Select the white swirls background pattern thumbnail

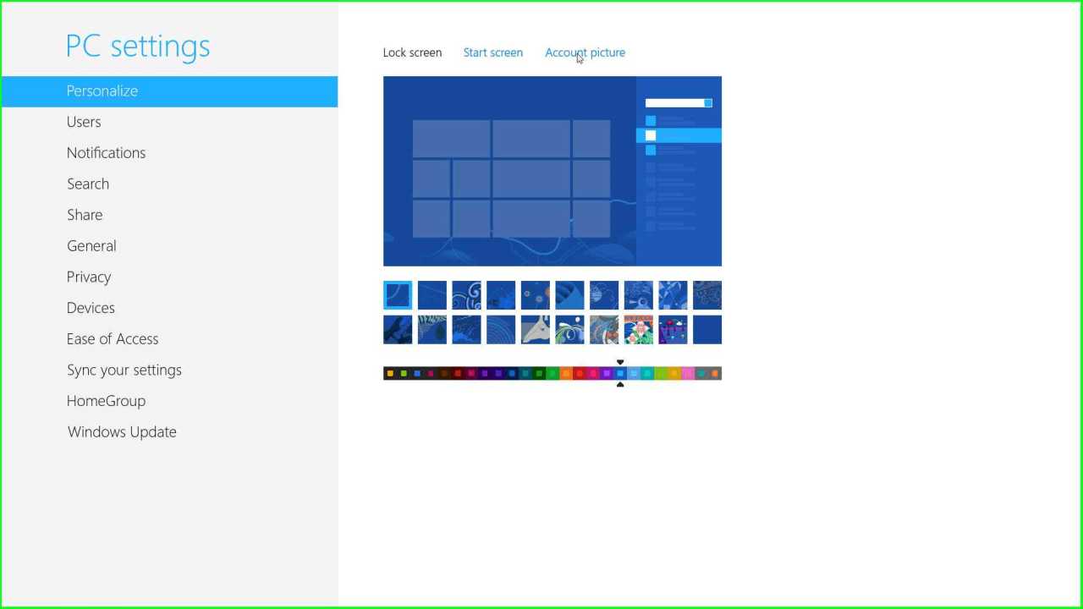466,295
